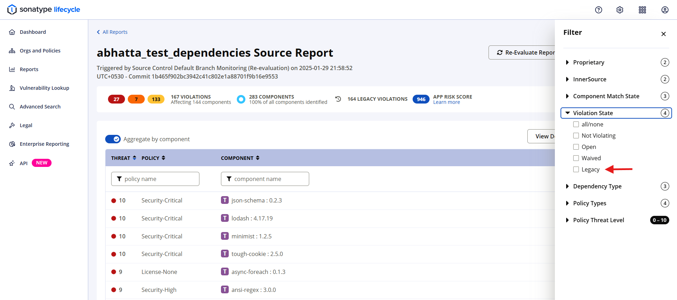The height and width of the screenshot is (300, 677).
Task: Click the T icon beside lodash
Action: click(x=225, y=218)
